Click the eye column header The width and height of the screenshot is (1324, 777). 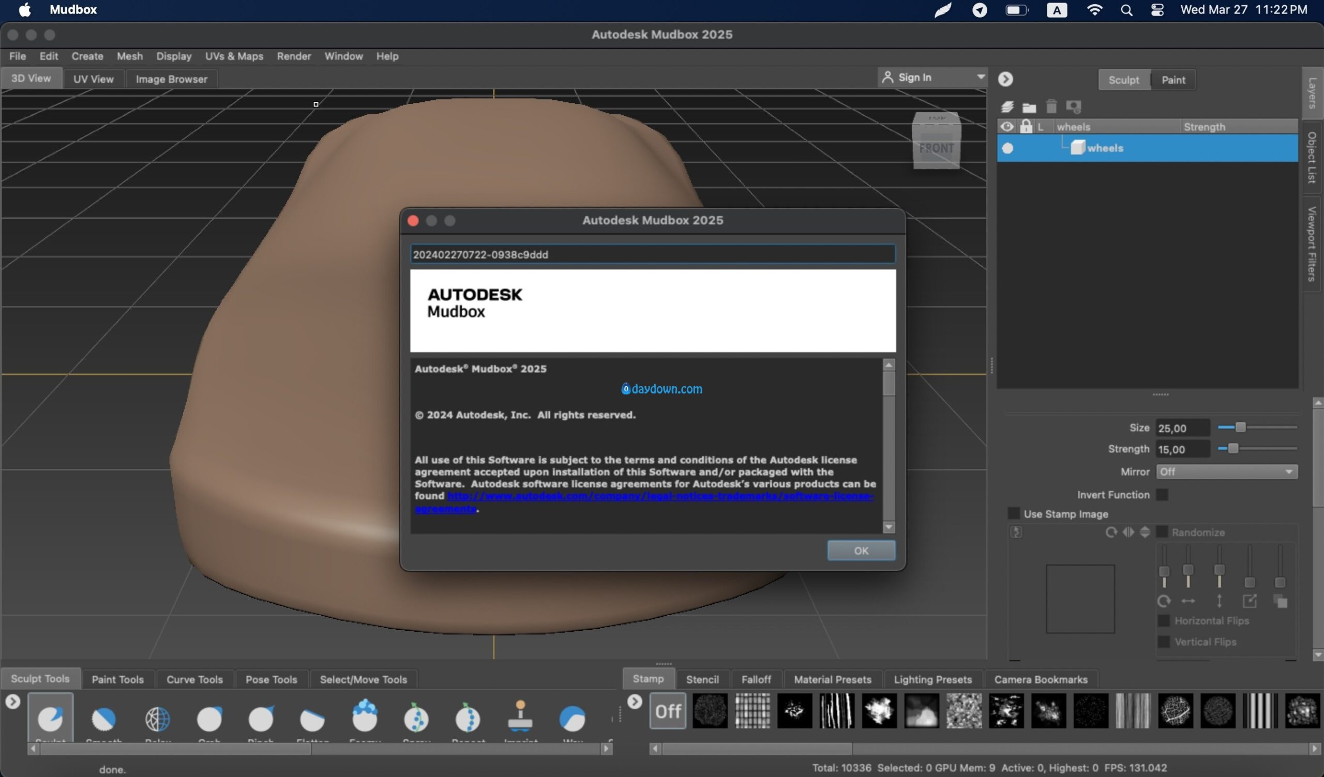pos(1006,127)
